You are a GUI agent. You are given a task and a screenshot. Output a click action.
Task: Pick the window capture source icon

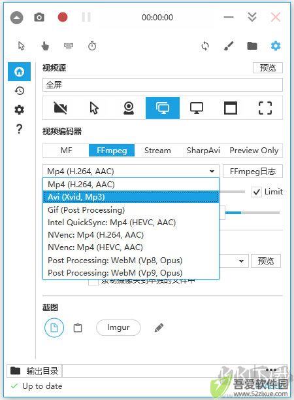231,108
